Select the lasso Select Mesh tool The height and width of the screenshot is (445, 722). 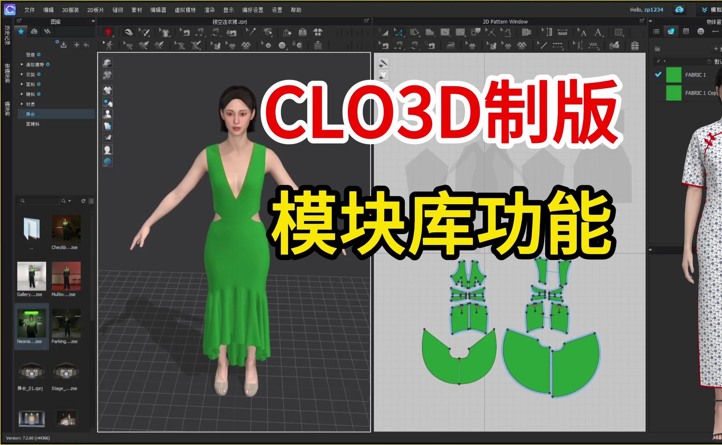click(144, 32)
